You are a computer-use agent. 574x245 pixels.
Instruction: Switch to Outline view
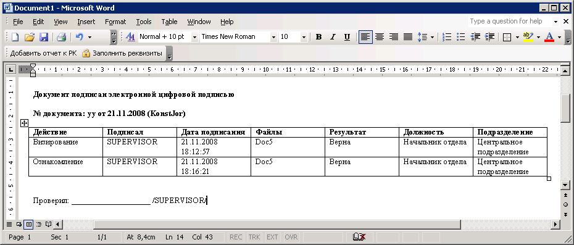pyautogui.click(x=39, y=224)
